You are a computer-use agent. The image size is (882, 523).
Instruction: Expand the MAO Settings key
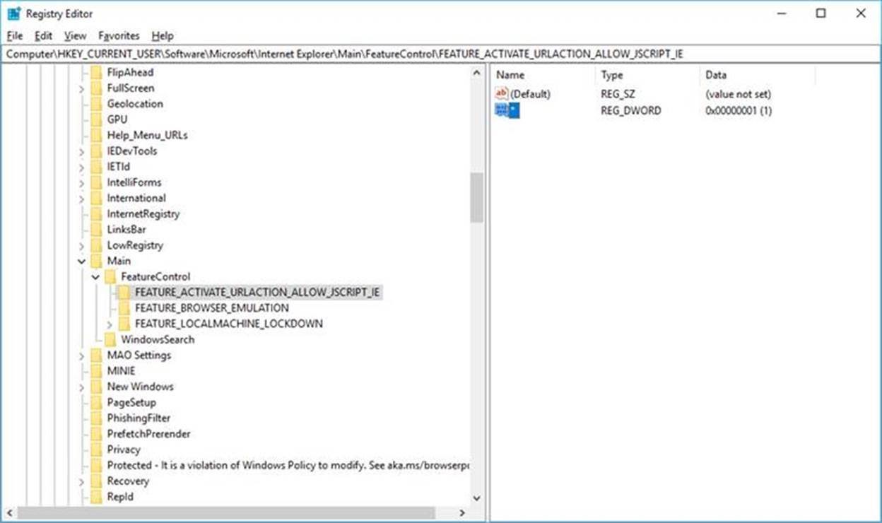(81, 355)
